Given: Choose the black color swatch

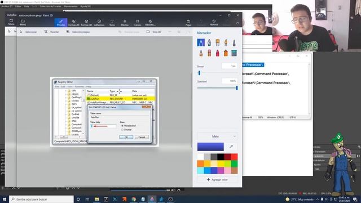Looking at the screenshot, I should [x=221, y=157].
